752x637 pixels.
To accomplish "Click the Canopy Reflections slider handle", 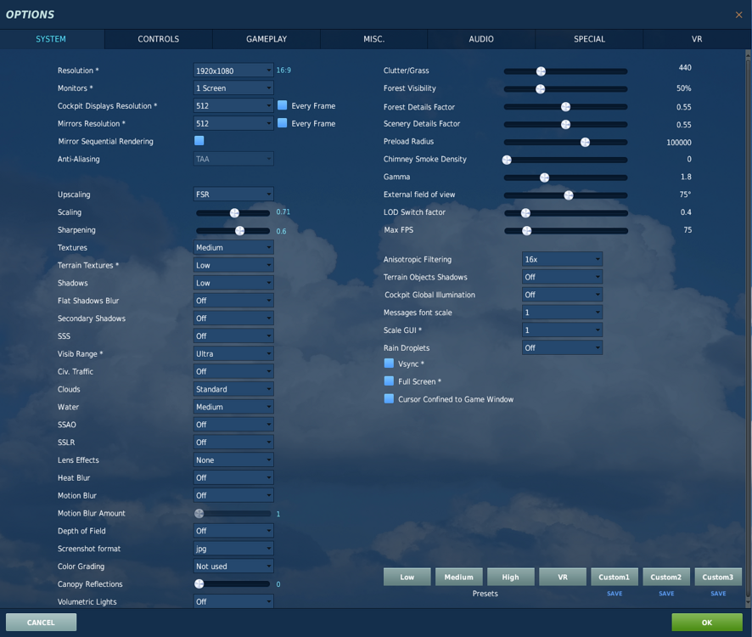I will point(199,583).
